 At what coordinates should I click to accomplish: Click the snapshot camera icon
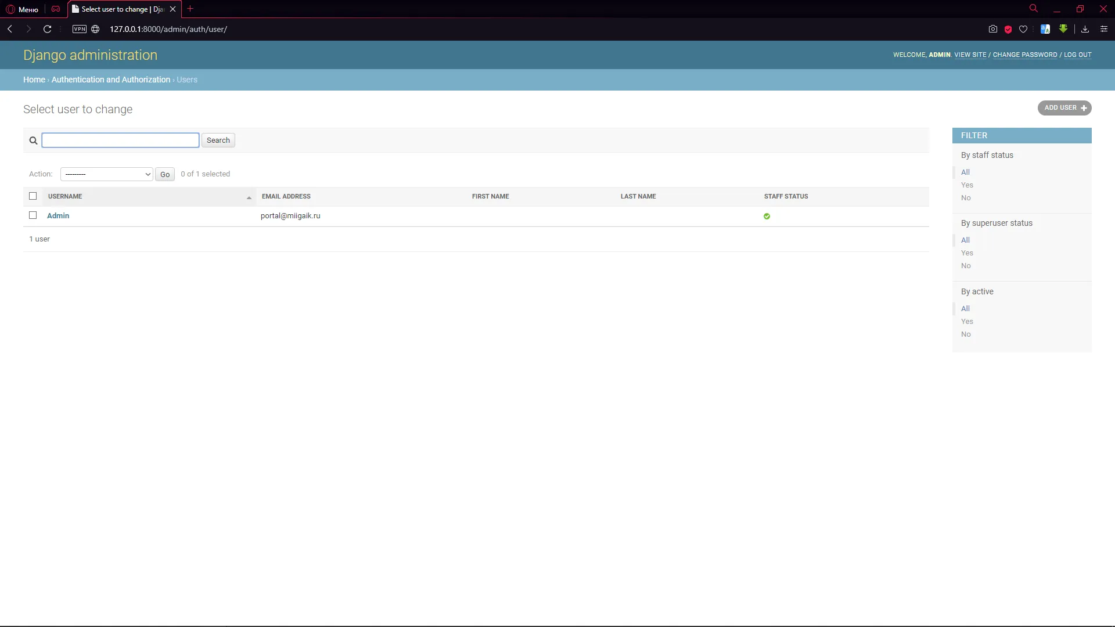[x=993, y=29]
